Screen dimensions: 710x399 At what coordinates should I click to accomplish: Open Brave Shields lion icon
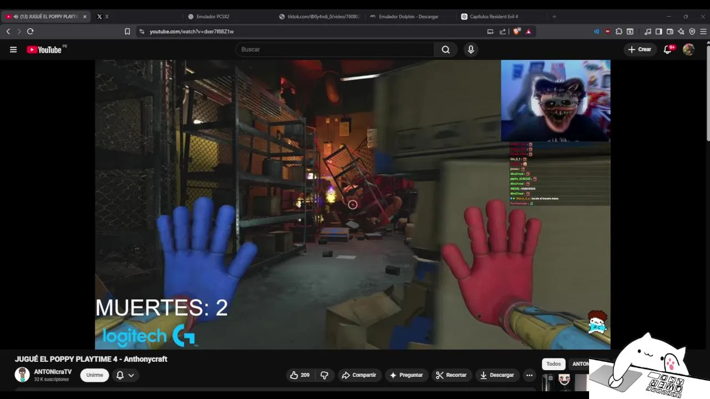[517, 32]
